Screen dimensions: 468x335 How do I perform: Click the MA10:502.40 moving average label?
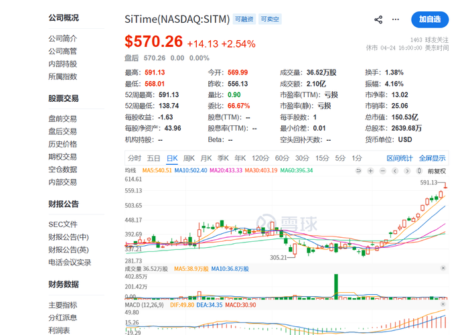pyautogui.click(x=191, y=170)
